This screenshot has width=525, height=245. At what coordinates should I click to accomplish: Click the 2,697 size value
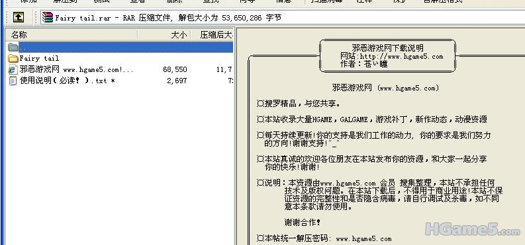(x=177, y=81)
